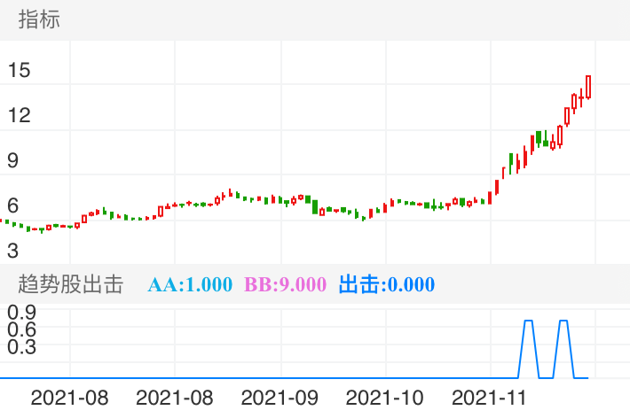Click the 指标 header label

coord(40,19)
